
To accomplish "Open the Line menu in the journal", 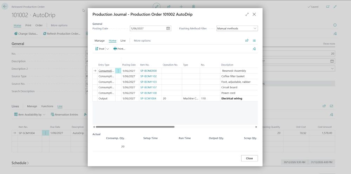I will (123, 41).
